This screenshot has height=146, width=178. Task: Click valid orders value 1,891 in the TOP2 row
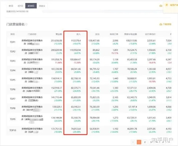click(x=115, y=50)
